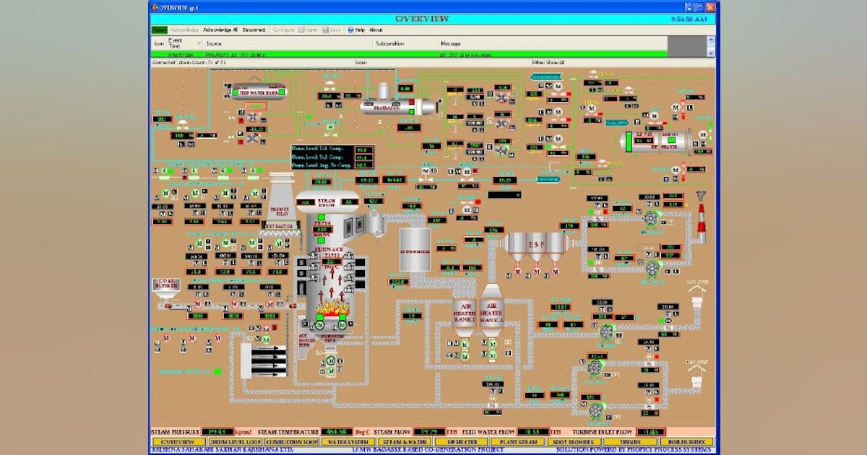Open the Event Time column dropdown
This screenshot has width=867, height=455.
[x=199, y=43]
